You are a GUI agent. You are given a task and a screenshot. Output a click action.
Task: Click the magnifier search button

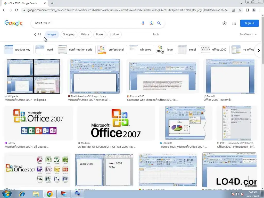[x=159, y=23]
